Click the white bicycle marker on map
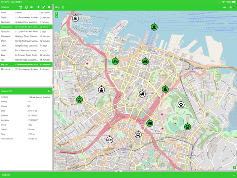The width and height of the screenshot is (237, 178). (109, 140)
